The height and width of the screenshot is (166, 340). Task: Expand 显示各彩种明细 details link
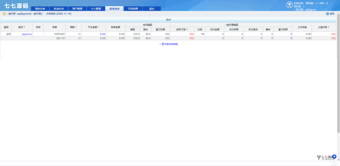(x=169, y=44)
